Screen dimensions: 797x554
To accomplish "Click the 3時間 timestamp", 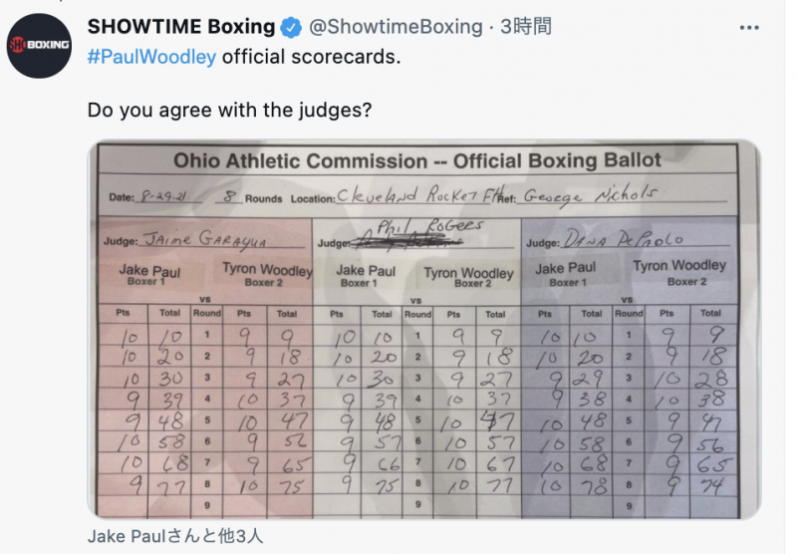I will 524,27.
